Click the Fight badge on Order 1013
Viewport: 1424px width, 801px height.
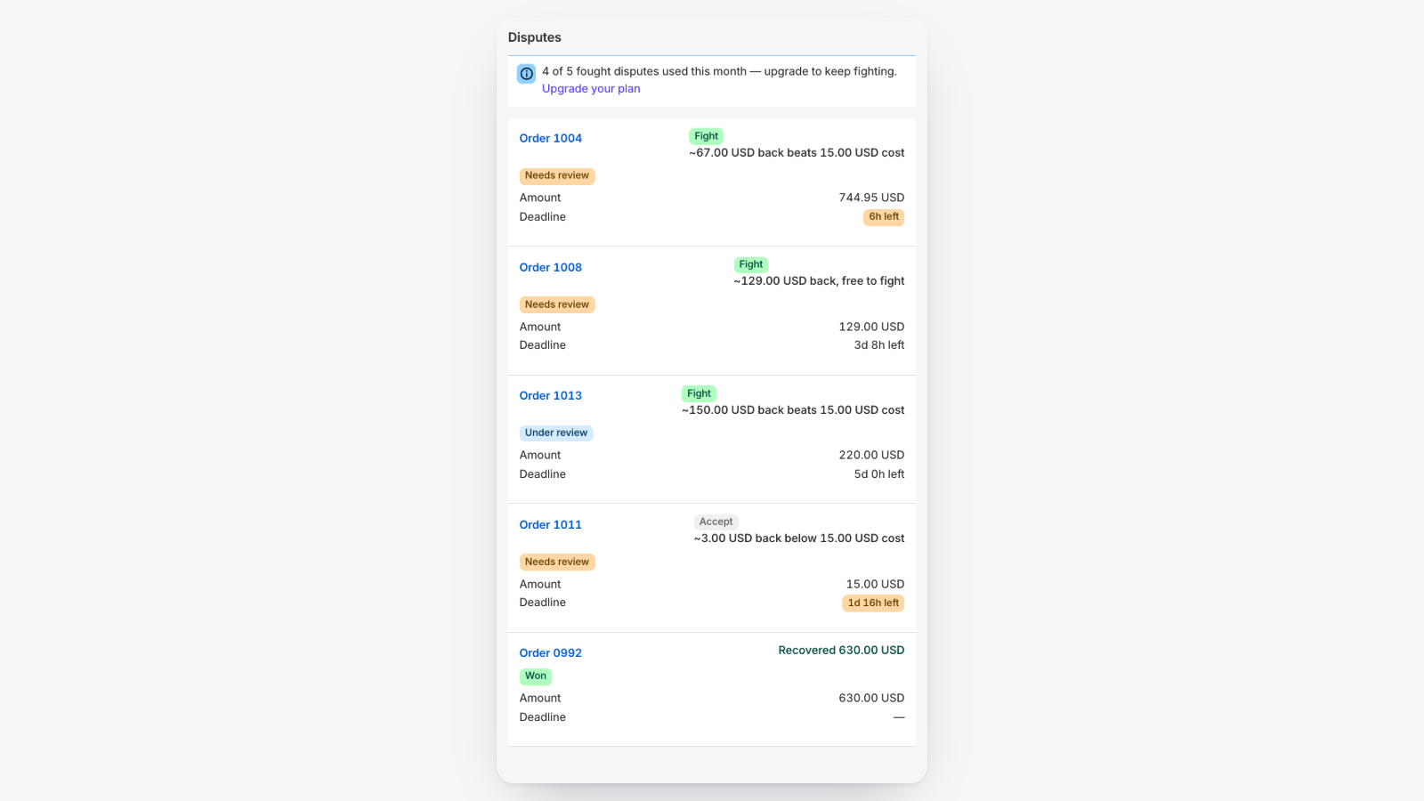(x=699, y=393)
